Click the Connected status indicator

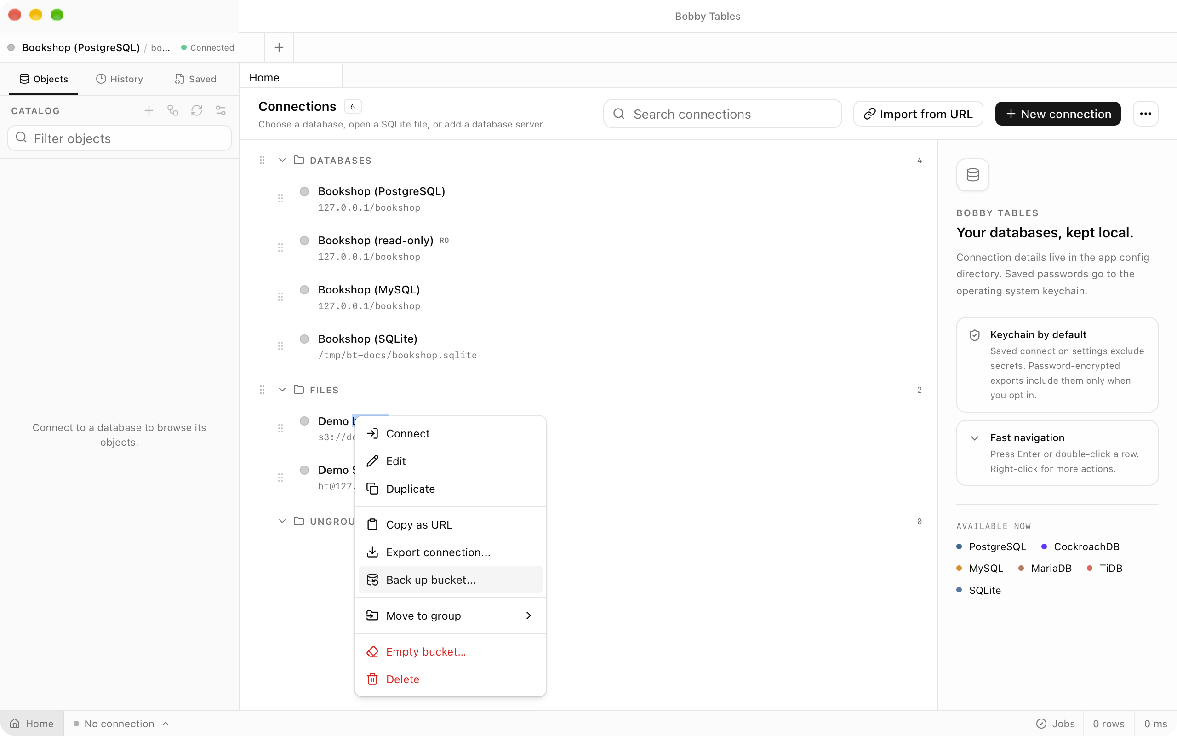coord(208,47)
